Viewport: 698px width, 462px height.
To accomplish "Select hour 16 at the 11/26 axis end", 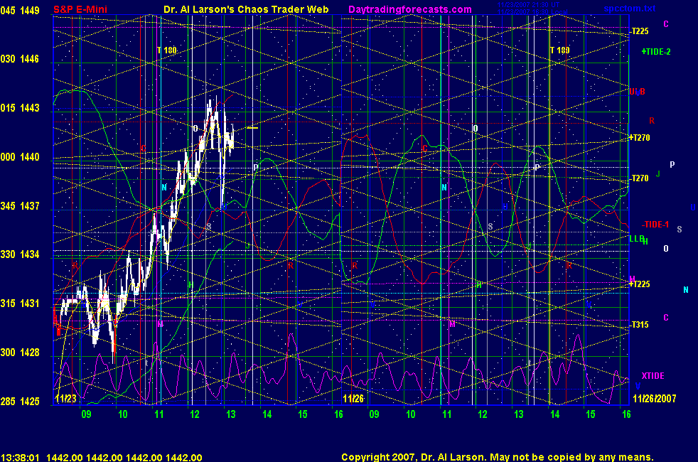I will tap(626, 414).
